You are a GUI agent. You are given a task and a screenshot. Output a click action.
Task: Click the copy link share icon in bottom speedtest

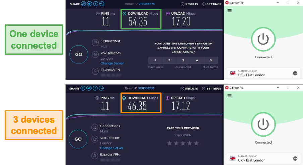pyautogui.click(x=83, y=88)
